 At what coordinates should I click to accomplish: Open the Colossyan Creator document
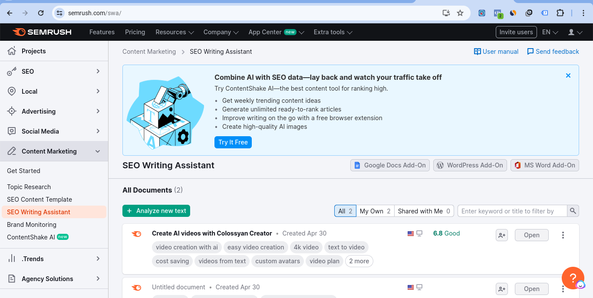532,235
